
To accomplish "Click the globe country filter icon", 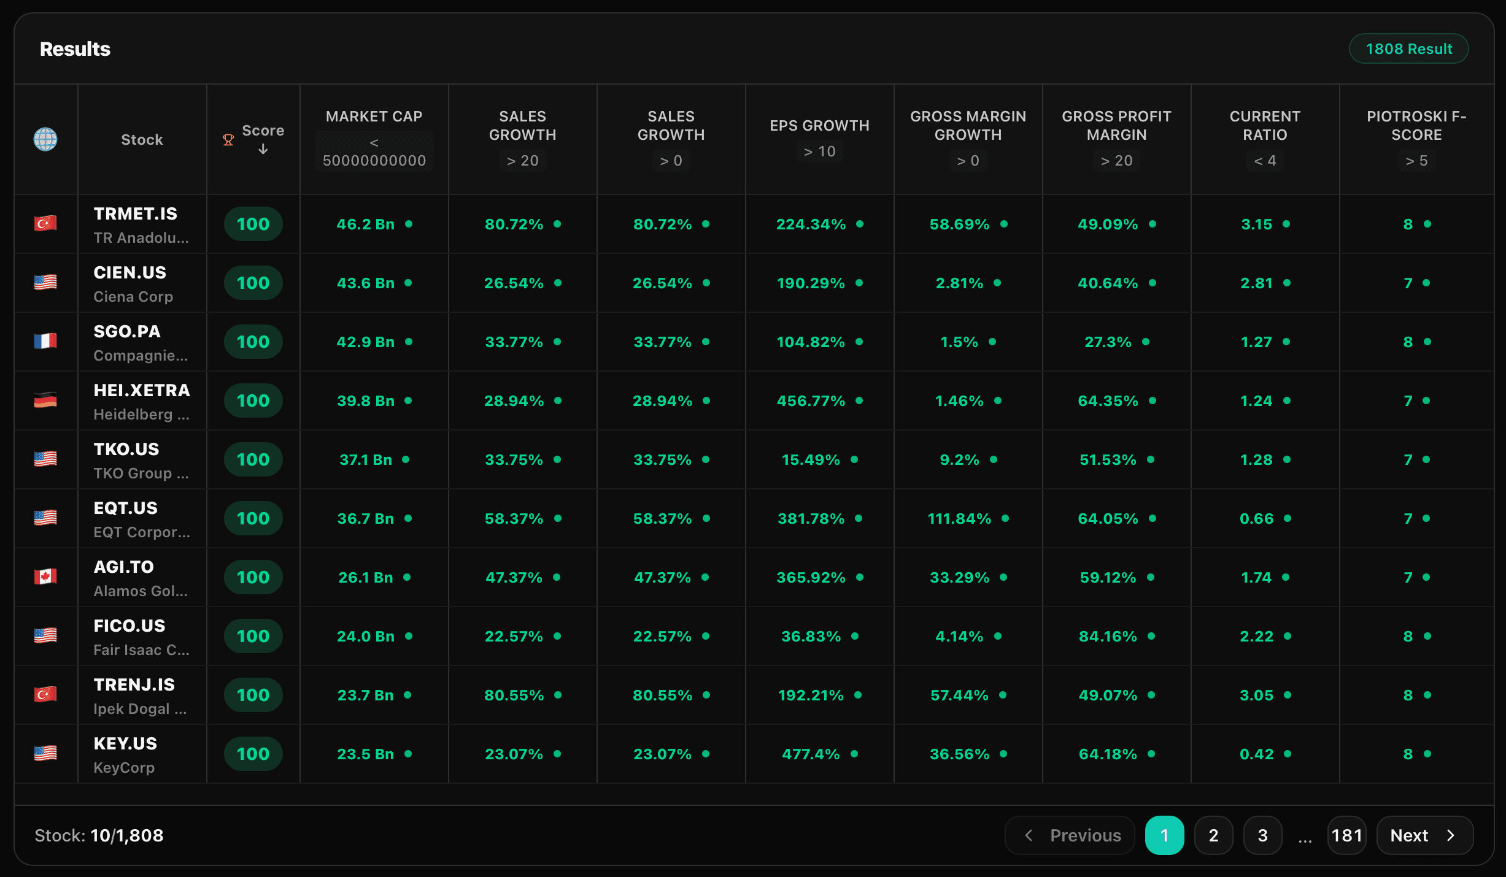I will coord(45,139).
